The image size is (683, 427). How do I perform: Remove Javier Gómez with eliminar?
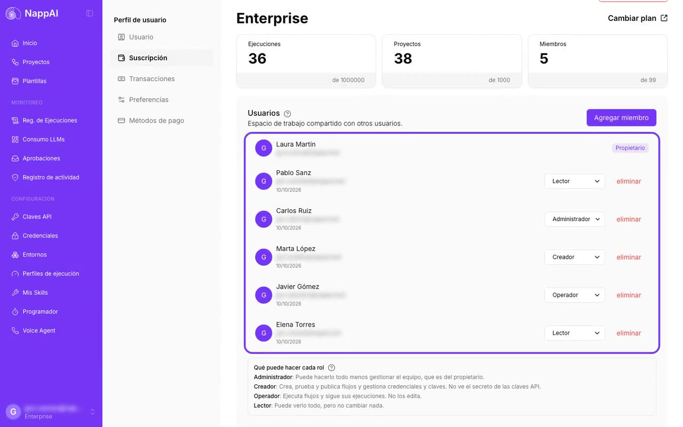pyautogui.click(x=629, y=295)
